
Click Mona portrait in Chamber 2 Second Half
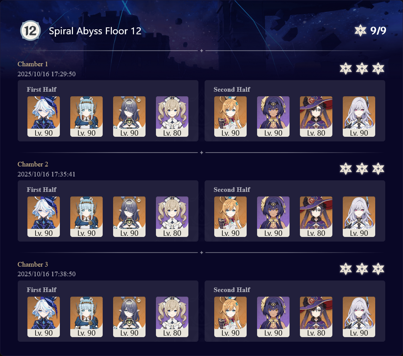point(316,217)
